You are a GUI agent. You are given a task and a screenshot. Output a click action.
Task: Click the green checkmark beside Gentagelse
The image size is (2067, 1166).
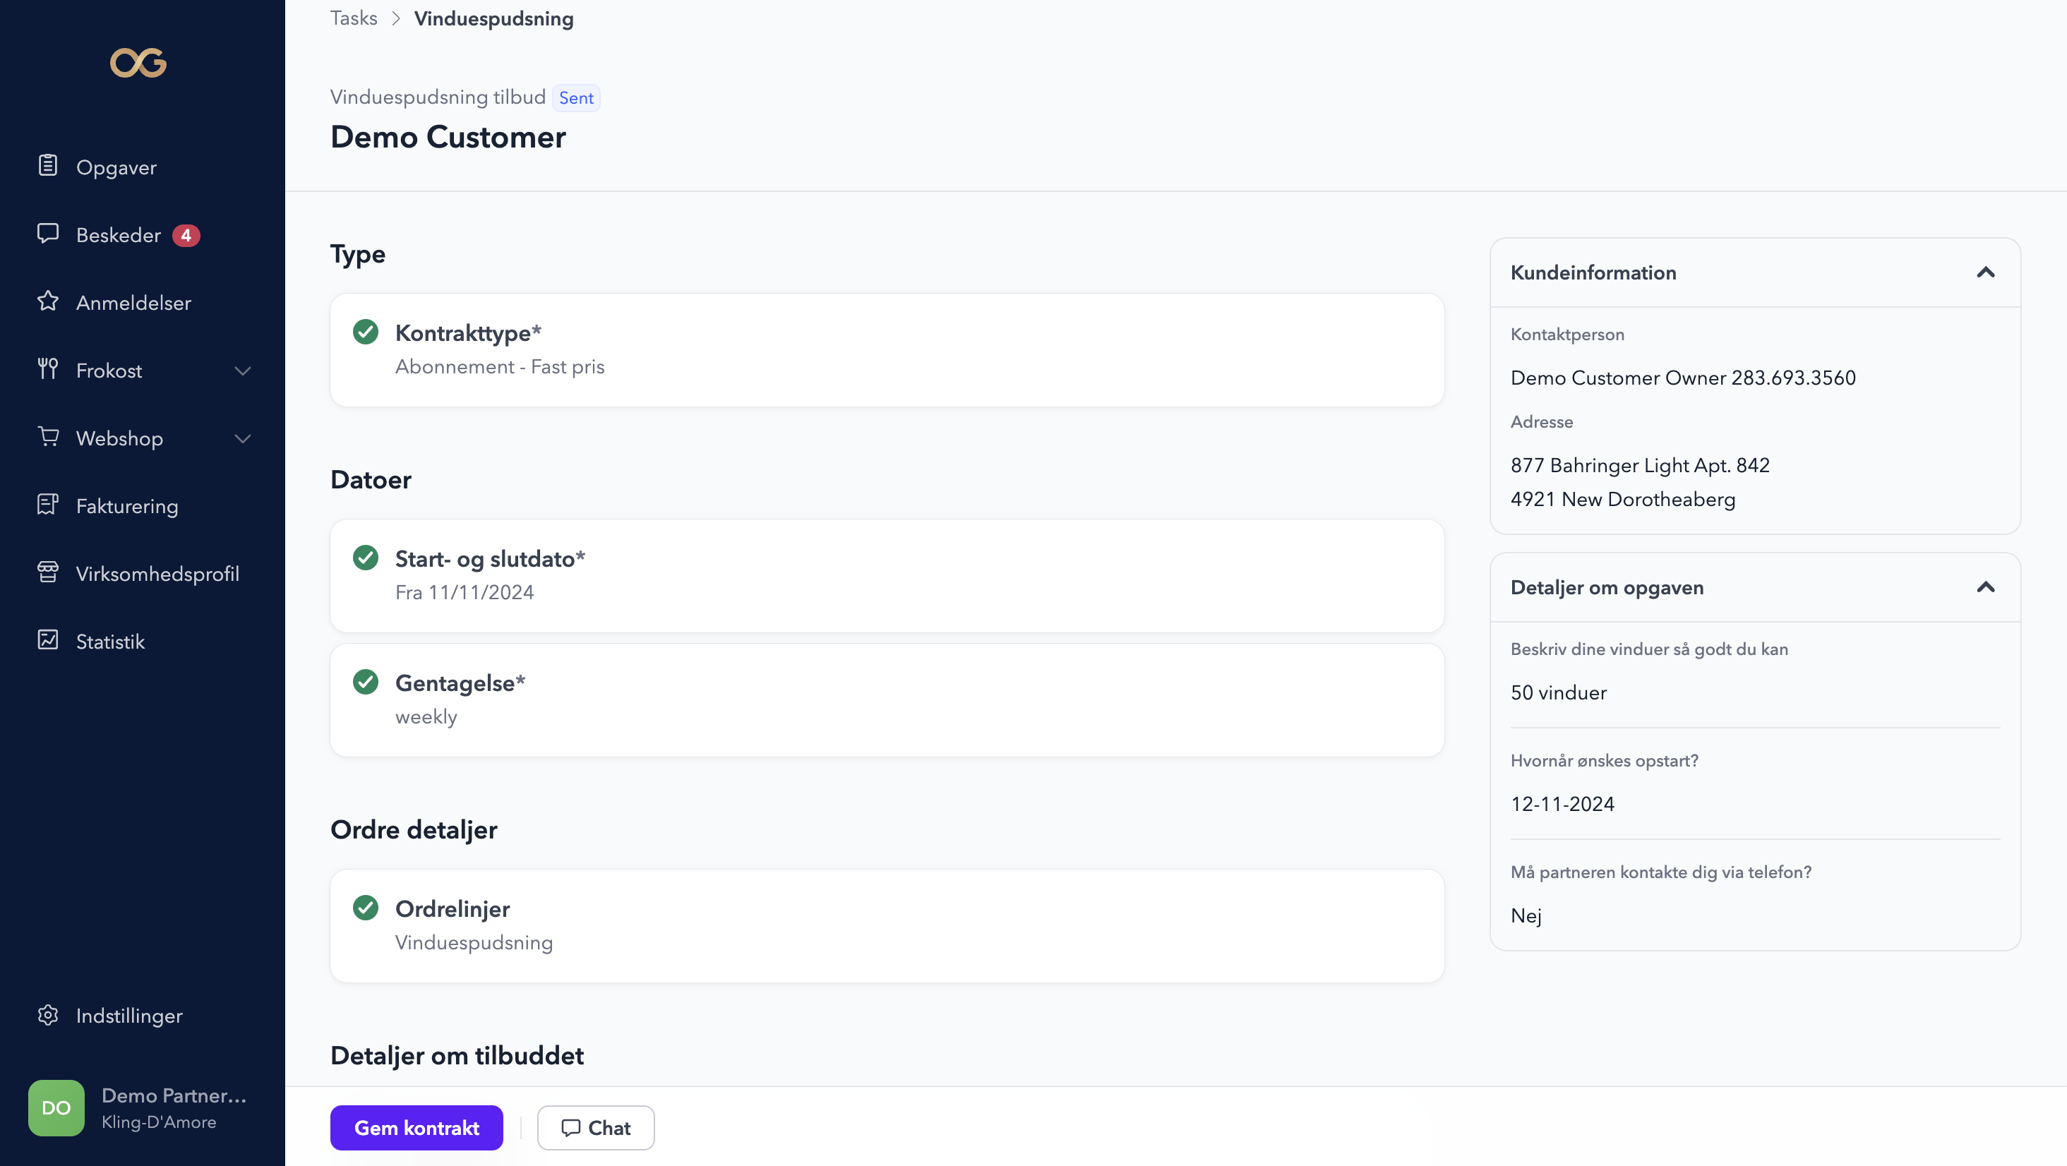tap(365, 681)
